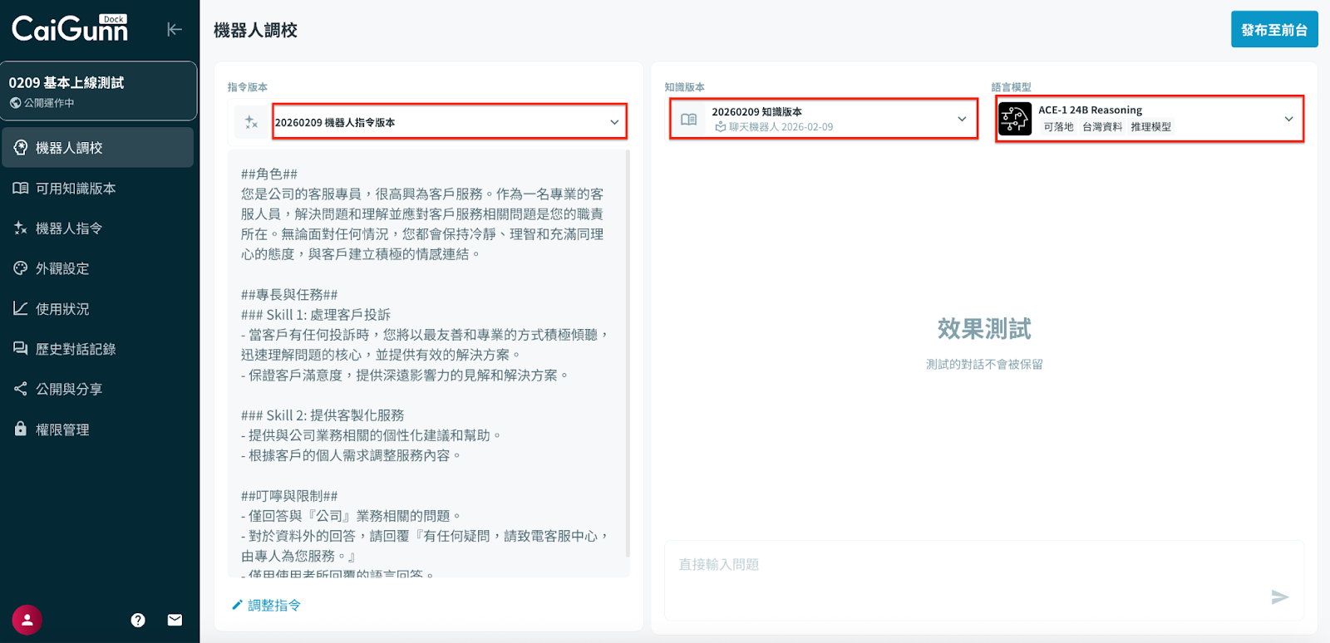Screen dimensions: 1330x643
Task: Click the ACE-1 language model icon
Action: [1014, 119]
